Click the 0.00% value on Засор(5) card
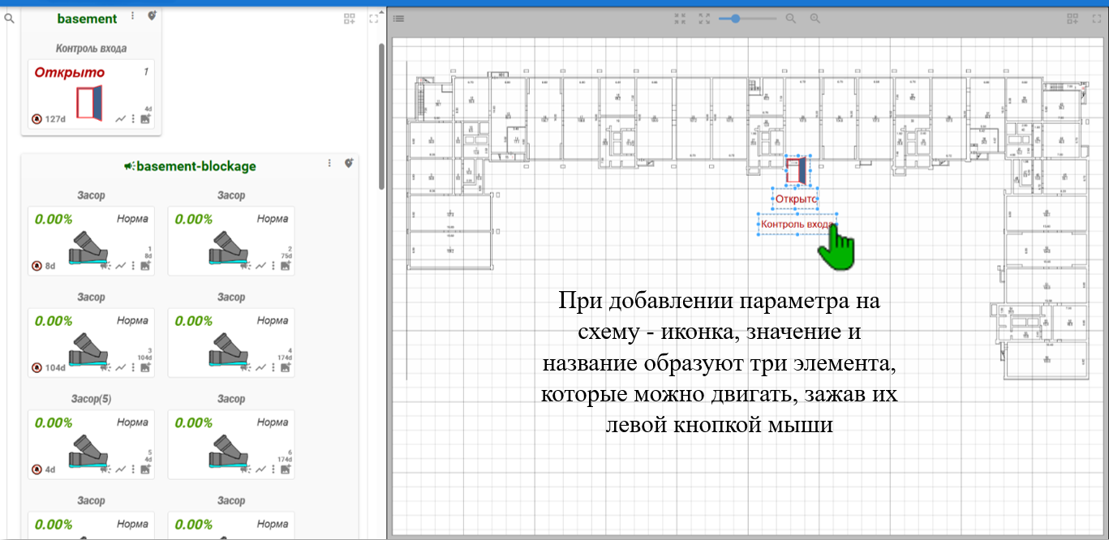The height and width of the screenshot is (540, 1109). point(54,422)
